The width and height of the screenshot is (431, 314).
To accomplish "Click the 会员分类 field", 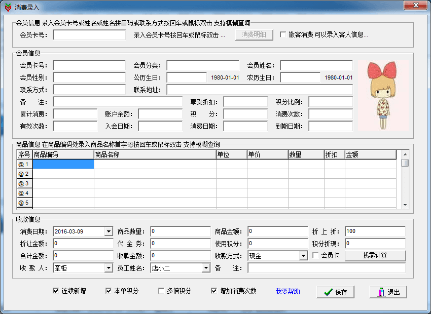I will tap(203, 65).
